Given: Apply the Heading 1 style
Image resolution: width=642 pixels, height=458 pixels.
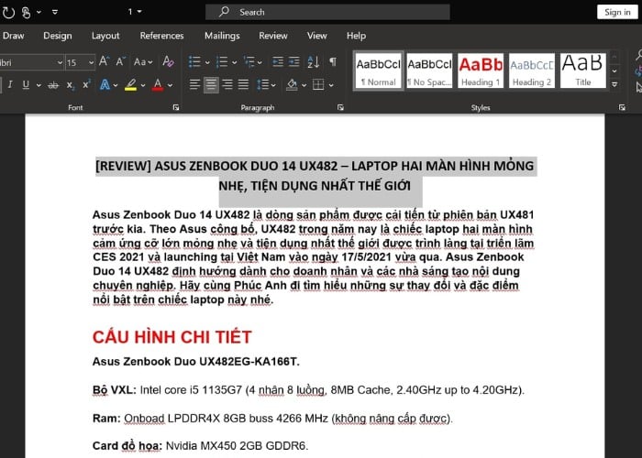Looking at the screenshot, I should tap(481, 70).
